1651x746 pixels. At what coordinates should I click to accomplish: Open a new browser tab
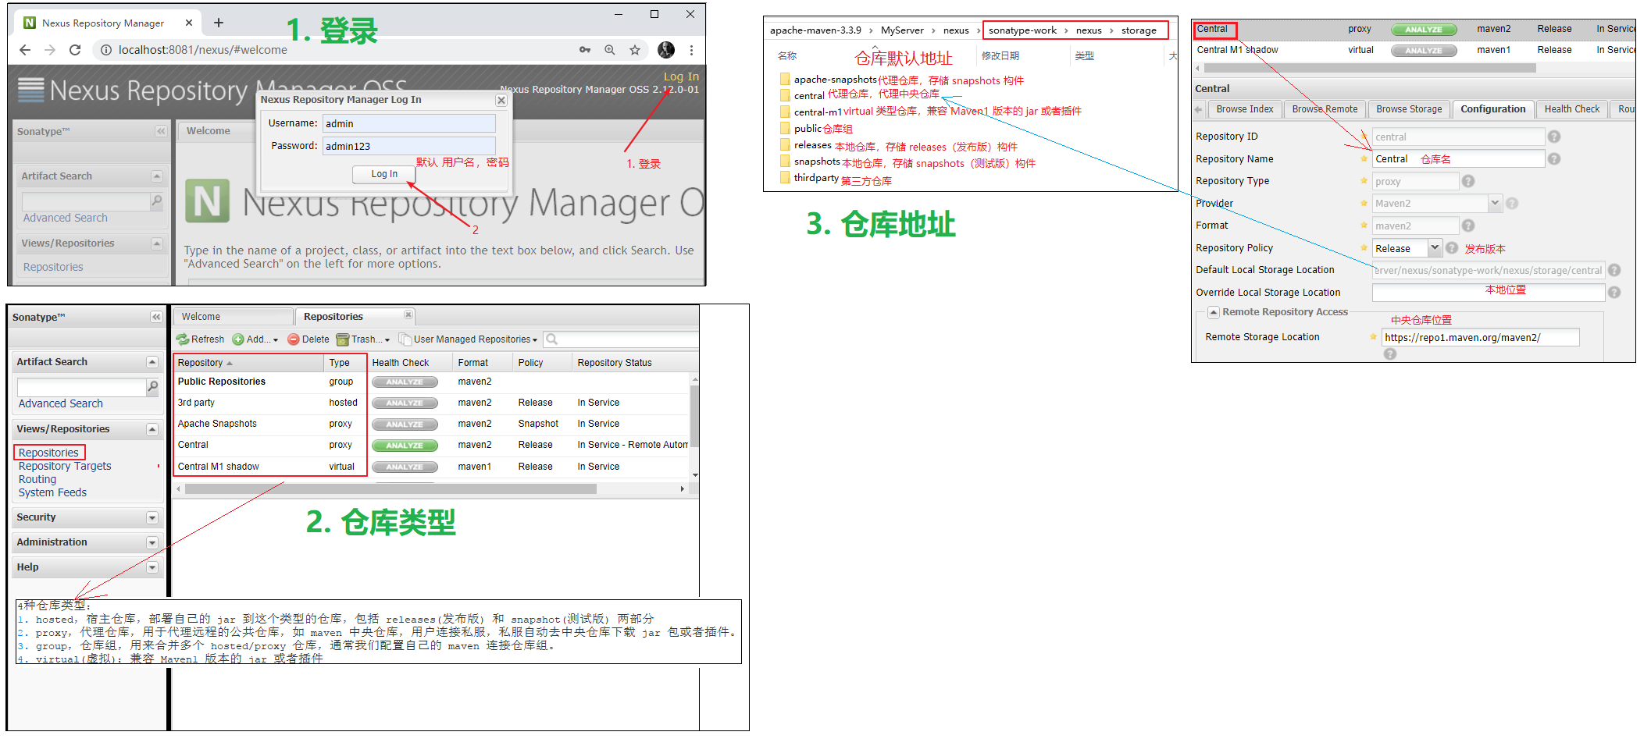[219, 23]
